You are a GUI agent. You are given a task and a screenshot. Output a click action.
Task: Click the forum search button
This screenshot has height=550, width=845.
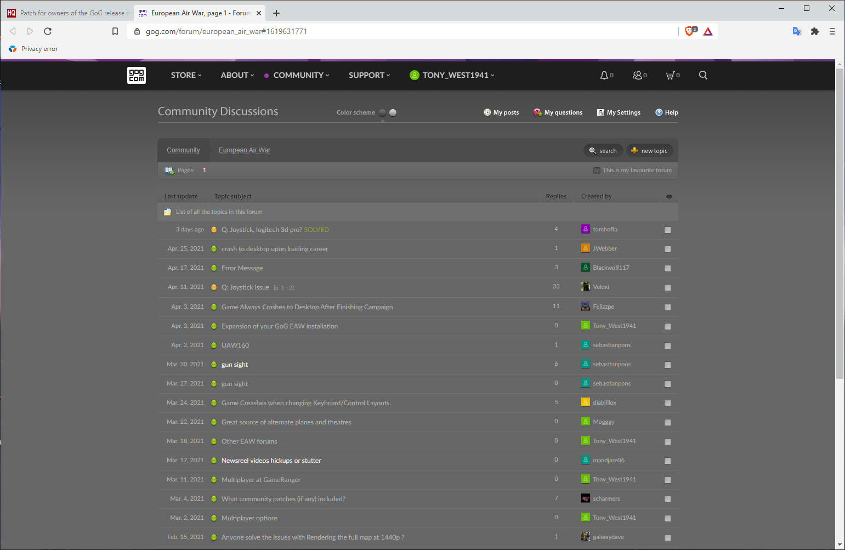(603, 151)
